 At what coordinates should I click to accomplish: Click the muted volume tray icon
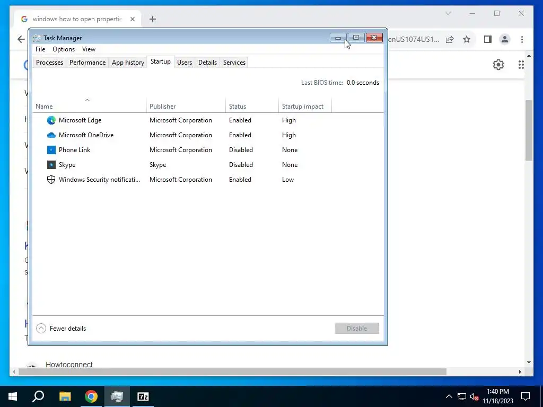coord(475,396)
